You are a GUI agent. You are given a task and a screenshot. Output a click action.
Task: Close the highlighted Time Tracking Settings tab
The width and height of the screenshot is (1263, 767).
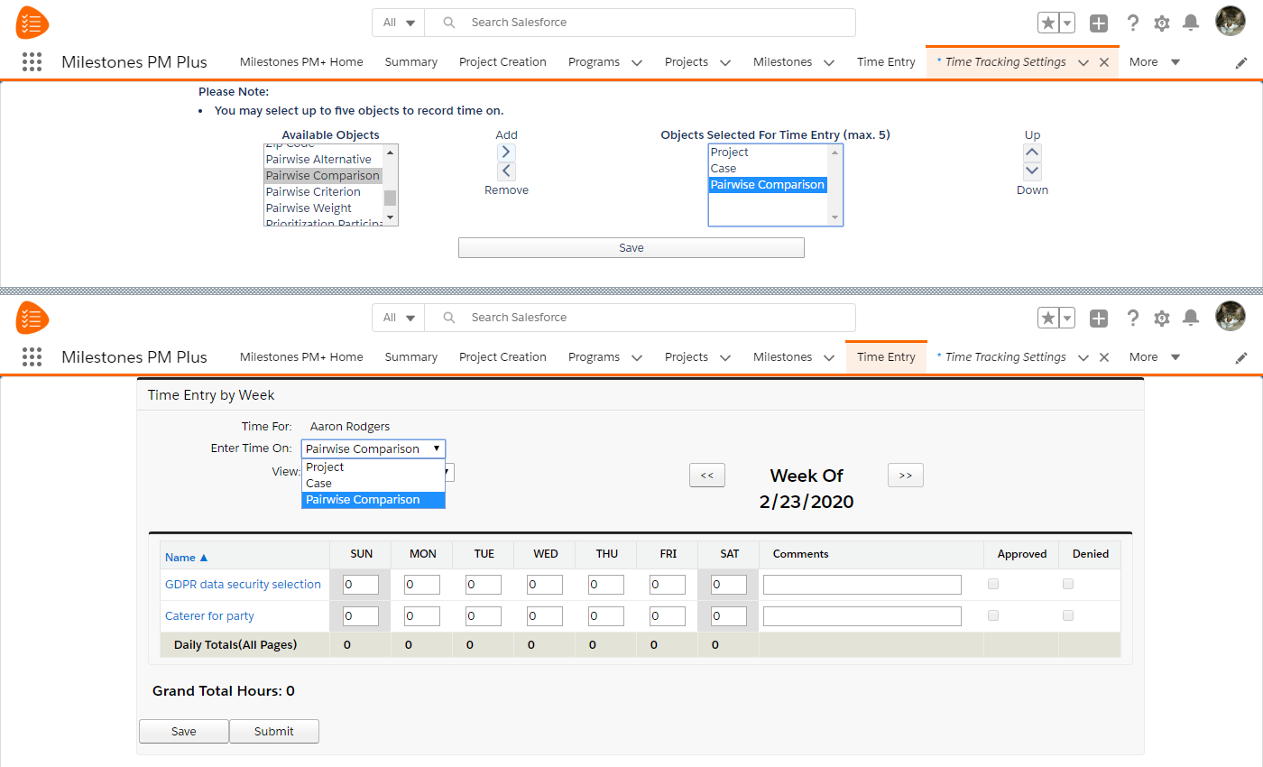[1103, 63]
